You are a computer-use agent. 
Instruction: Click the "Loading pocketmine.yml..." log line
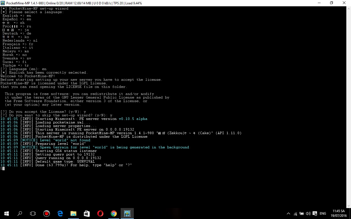tap(45, 122)
